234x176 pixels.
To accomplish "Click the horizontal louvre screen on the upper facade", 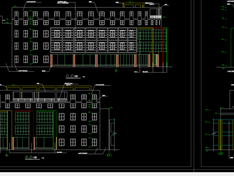I will point(94,40).
